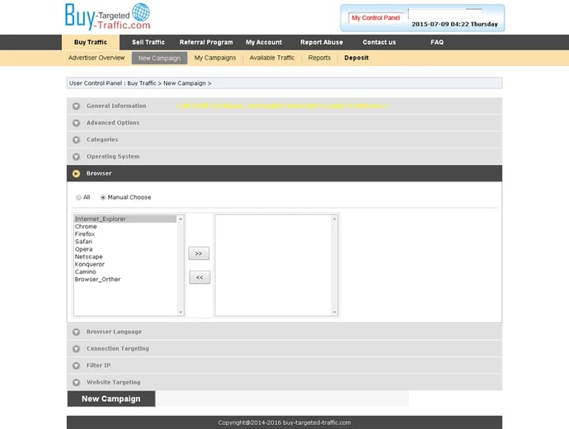Expand the General Information section arrow
The width and height of the screenshot is (569, 429).
pyautogui.click(x=76, y=106)
